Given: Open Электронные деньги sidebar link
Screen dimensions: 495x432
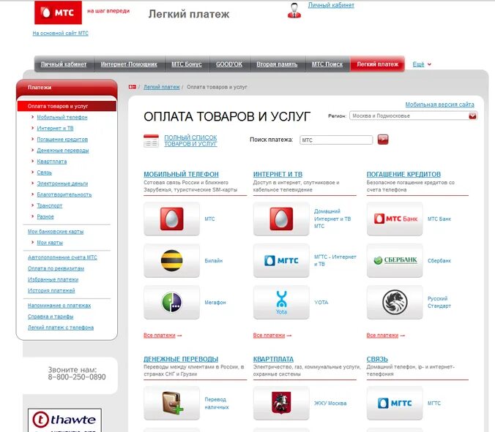Looking at the screenshot, I should pos(62,183).
